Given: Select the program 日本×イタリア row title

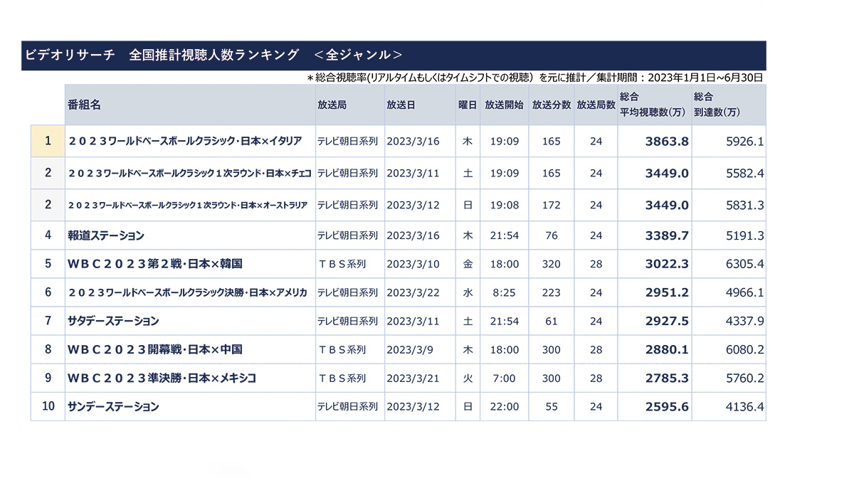Looking at the screenshot, I should [x=185, y=141].
